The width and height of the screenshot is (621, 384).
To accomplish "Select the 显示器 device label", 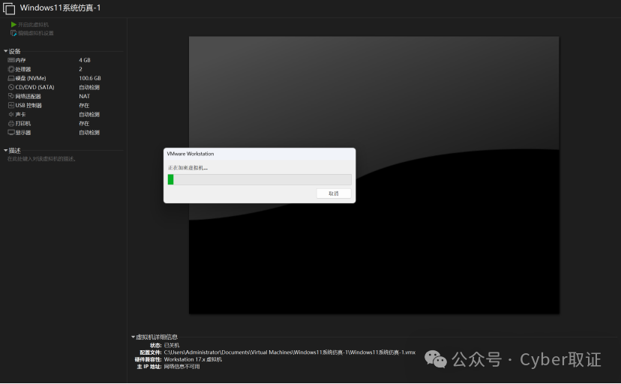I will point(23,133).
